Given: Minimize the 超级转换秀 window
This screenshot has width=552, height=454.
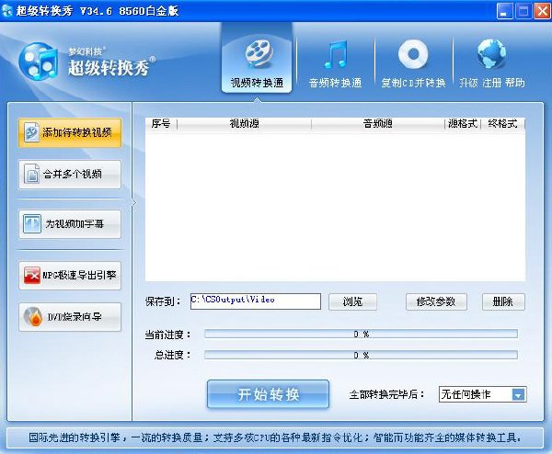Looking at the screenshot, I should 505,11.
